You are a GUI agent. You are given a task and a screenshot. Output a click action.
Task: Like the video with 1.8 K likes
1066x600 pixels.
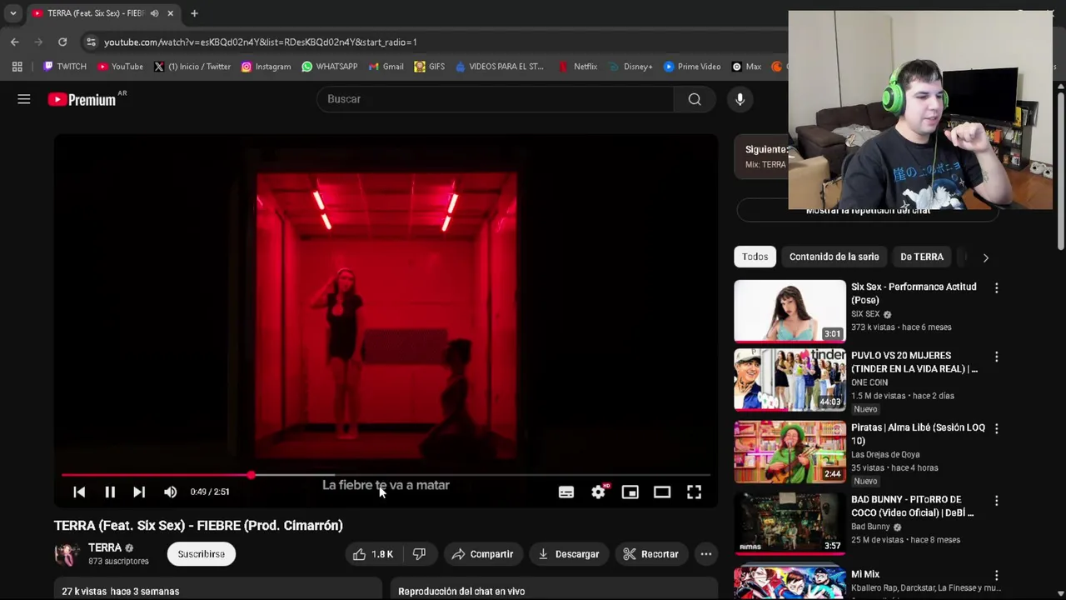click(373, 554)
